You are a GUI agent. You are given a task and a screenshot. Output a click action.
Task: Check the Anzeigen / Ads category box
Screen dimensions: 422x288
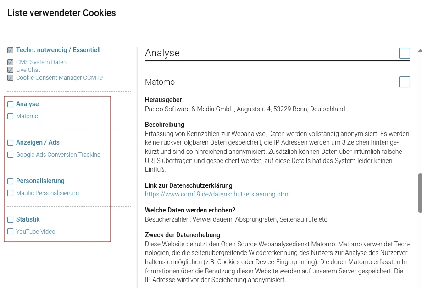pos(11,143)
